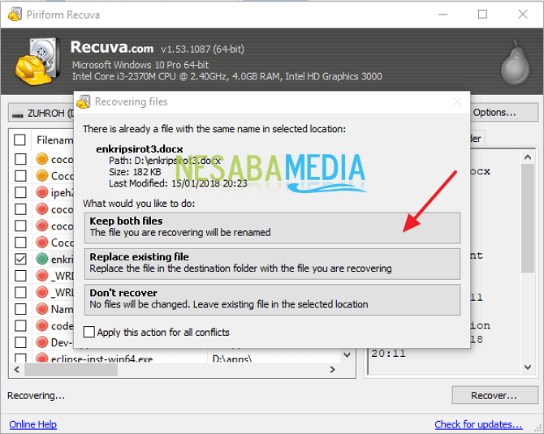Open the Options... button

(504, 112)
